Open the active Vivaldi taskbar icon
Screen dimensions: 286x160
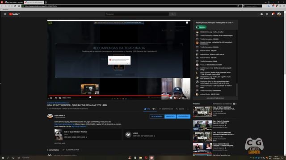151,158
